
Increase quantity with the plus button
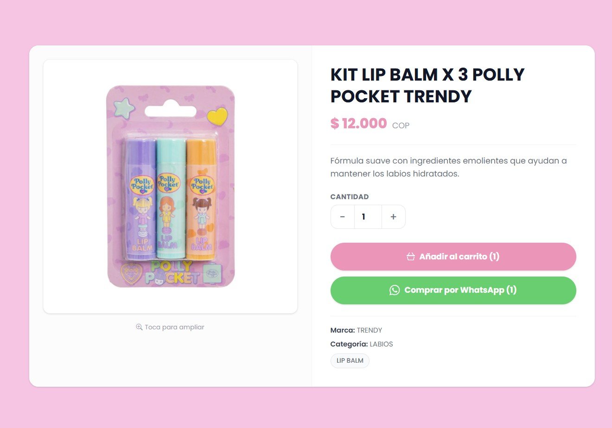coord(393,217)
